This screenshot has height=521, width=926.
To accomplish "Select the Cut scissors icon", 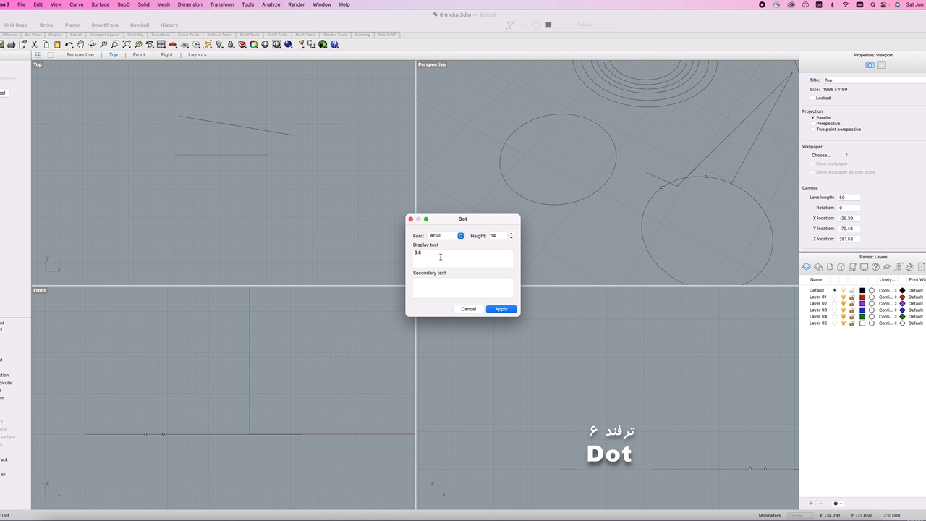I will [34, 45].
